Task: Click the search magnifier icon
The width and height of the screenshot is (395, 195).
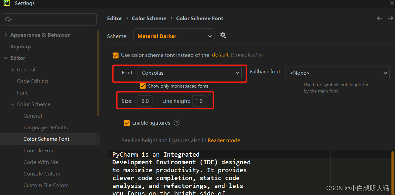Action: (x=8, y=20)
